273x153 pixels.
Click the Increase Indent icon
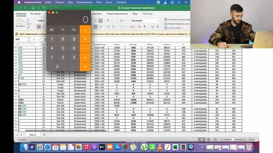coord(113,27)
